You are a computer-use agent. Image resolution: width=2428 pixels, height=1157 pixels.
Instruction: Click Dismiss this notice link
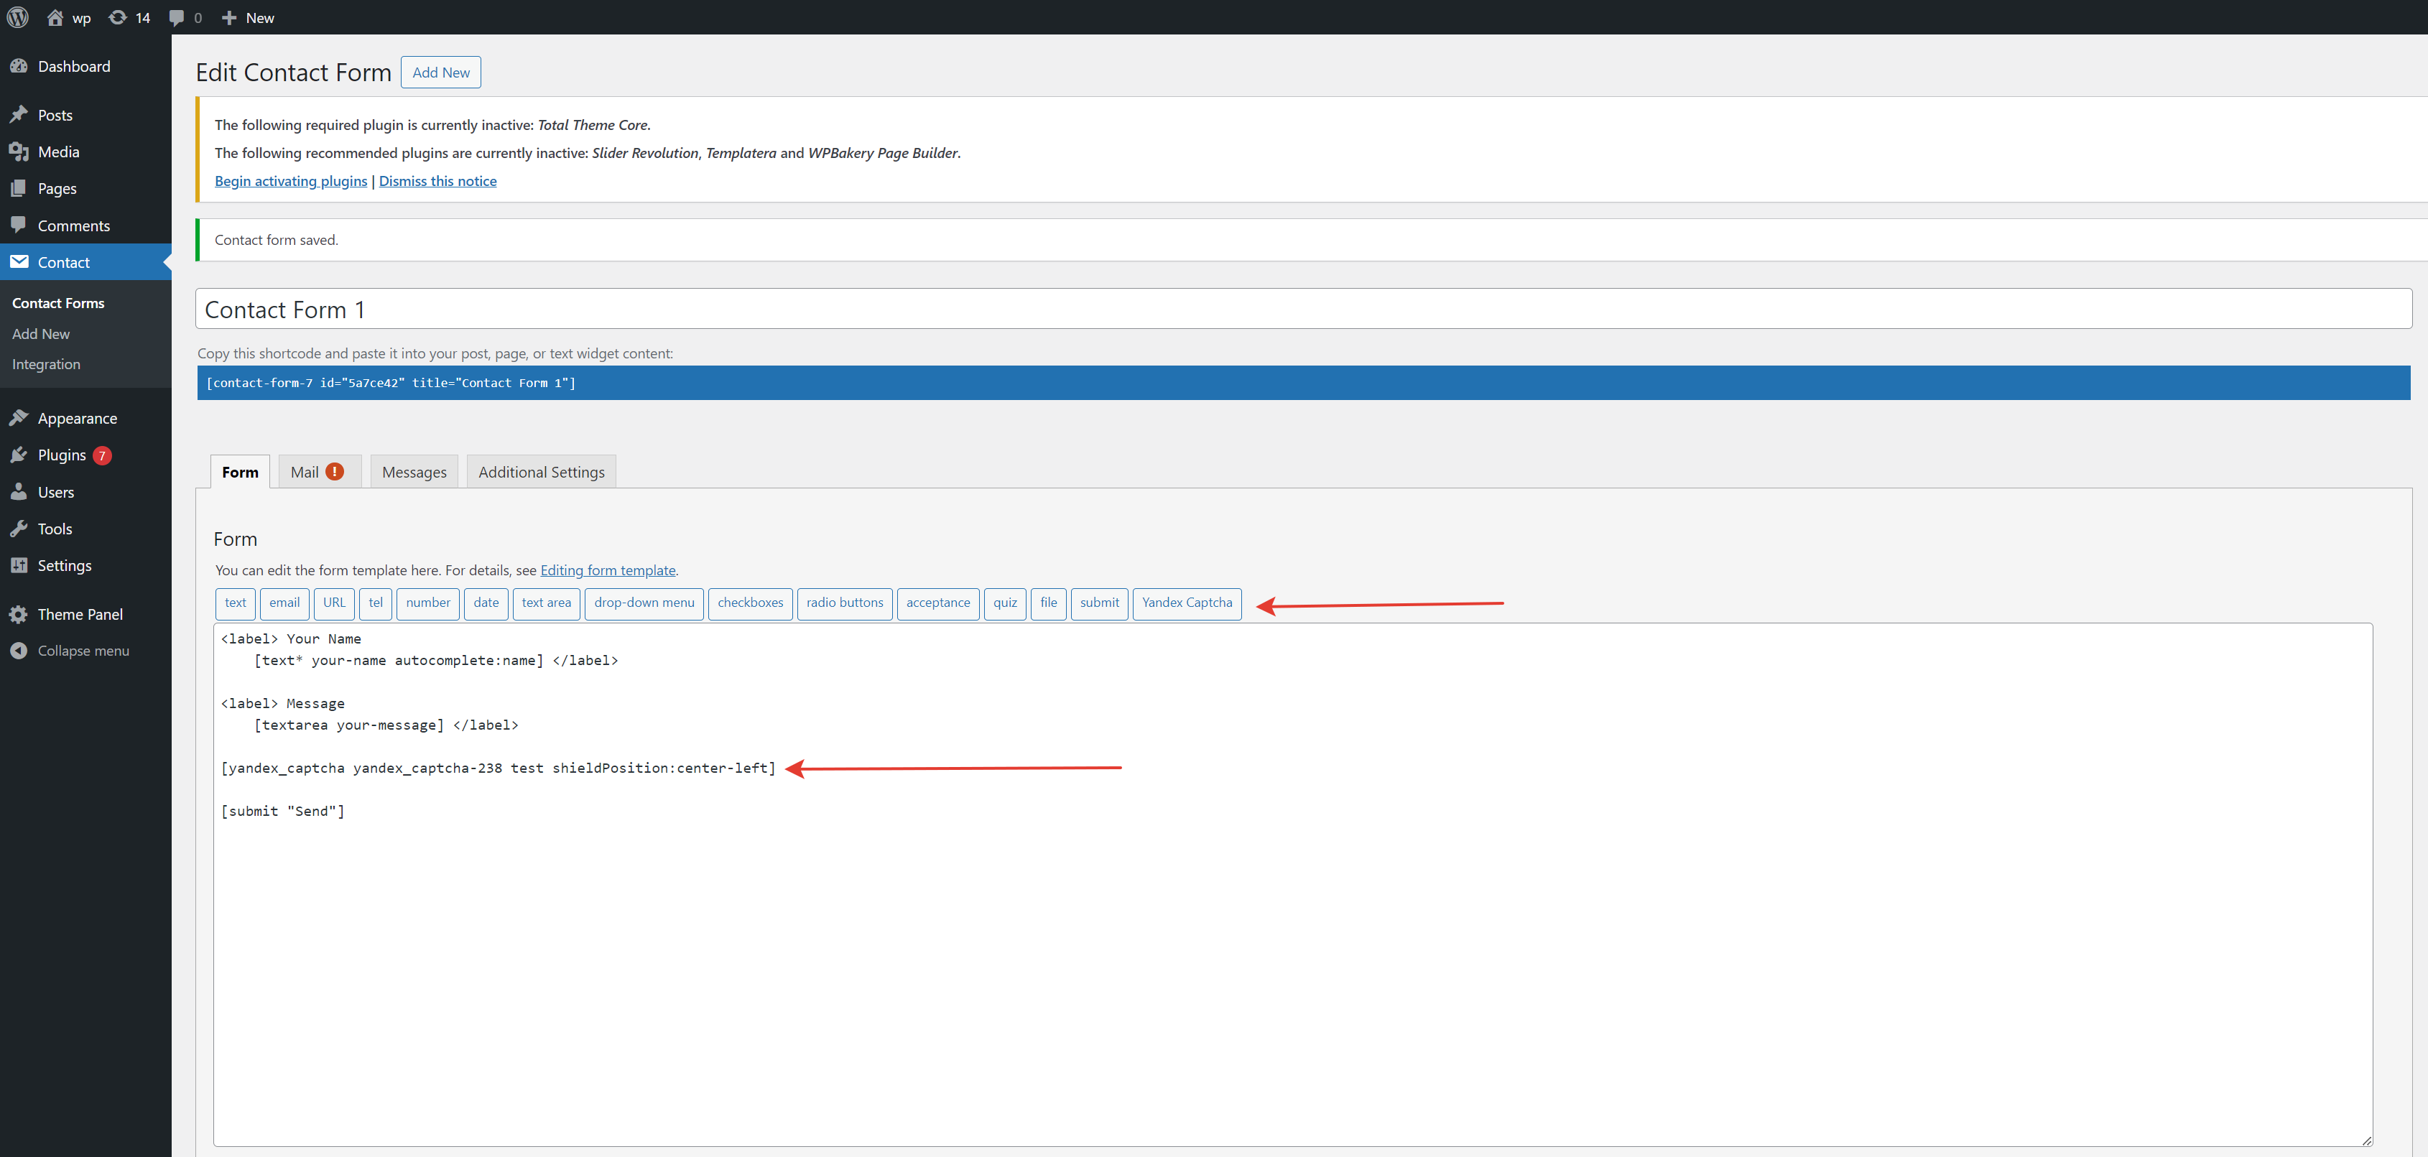pyautogui.click(x=438, y=181)
